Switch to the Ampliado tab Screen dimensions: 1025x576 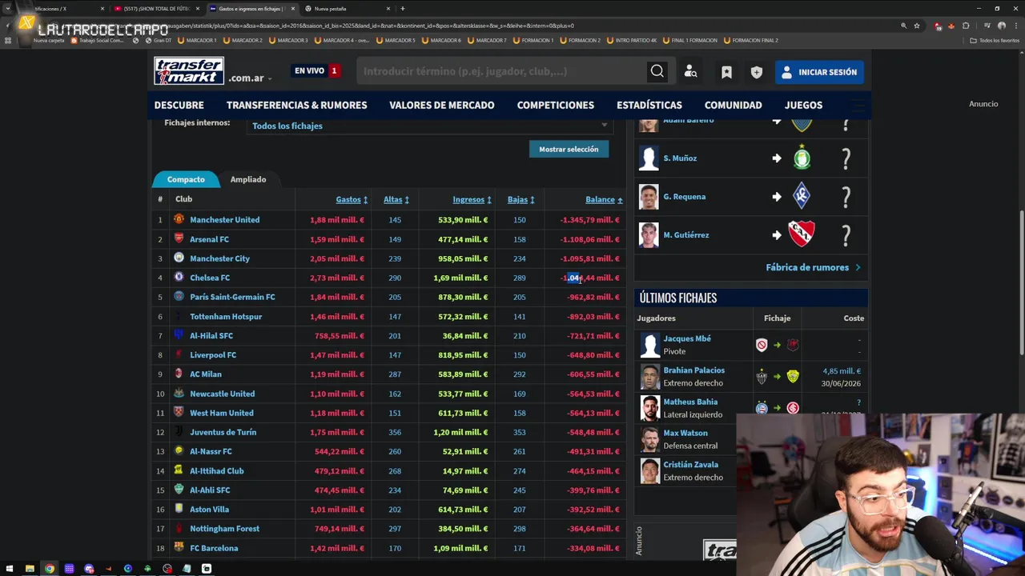(x=248, y=179)
